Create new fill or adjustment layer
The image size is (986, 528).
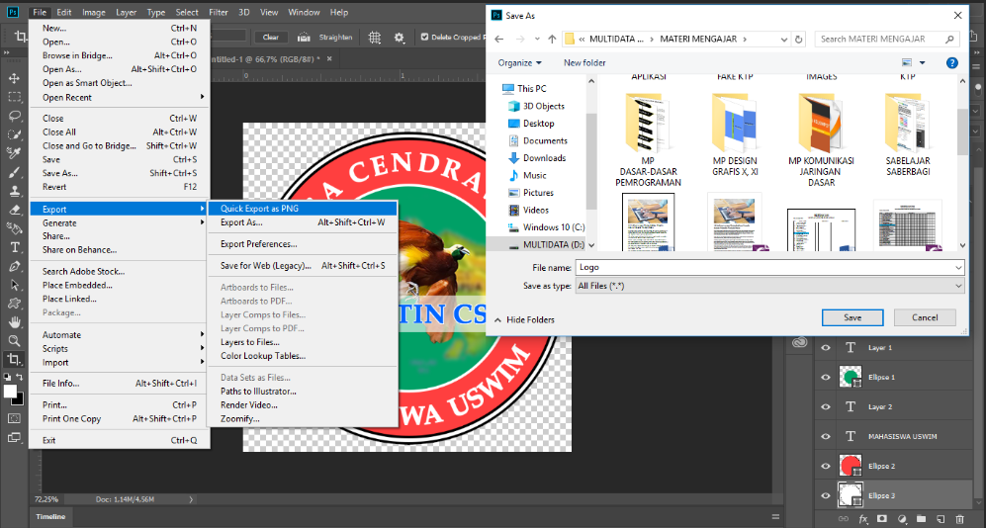902,519
